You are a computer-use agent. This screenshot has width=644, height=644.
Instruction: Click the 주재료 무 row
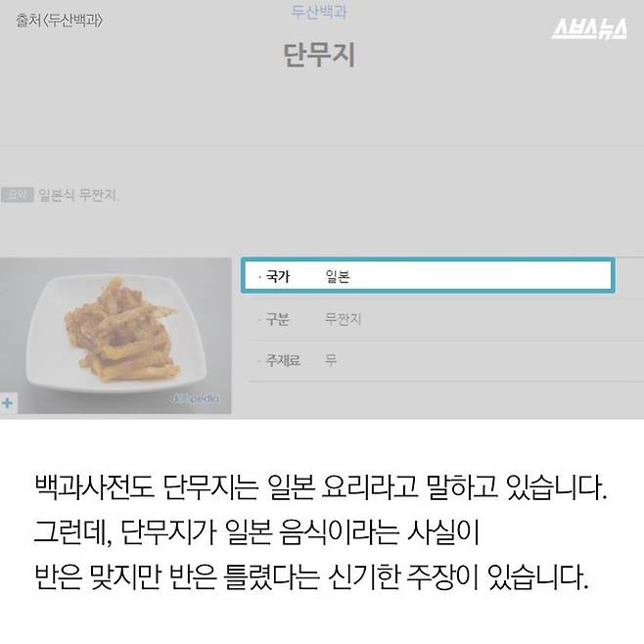pyautogui.click(x=445, y=360)
